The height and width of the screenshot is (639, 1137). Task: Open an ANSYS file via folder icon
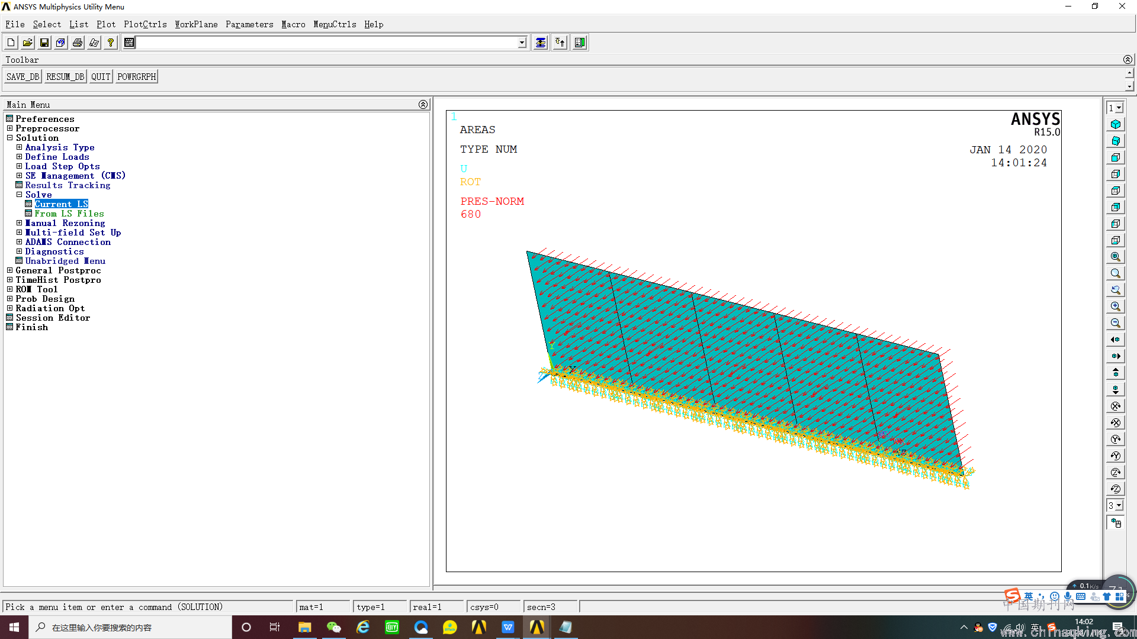click(27, 43)
